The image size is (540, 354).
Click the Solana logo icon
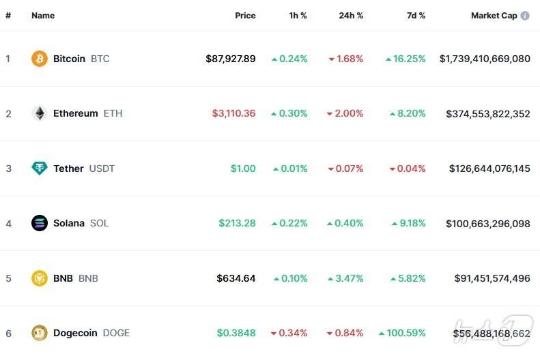[40, 223]
